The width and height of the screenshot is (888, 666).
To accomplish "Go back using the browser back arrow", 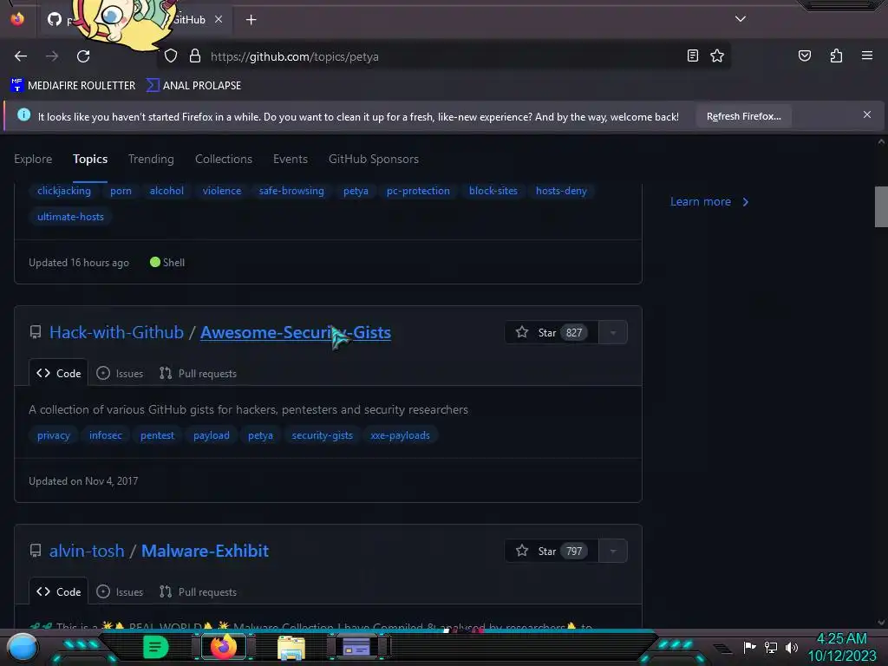I will [x=21, y=56].
